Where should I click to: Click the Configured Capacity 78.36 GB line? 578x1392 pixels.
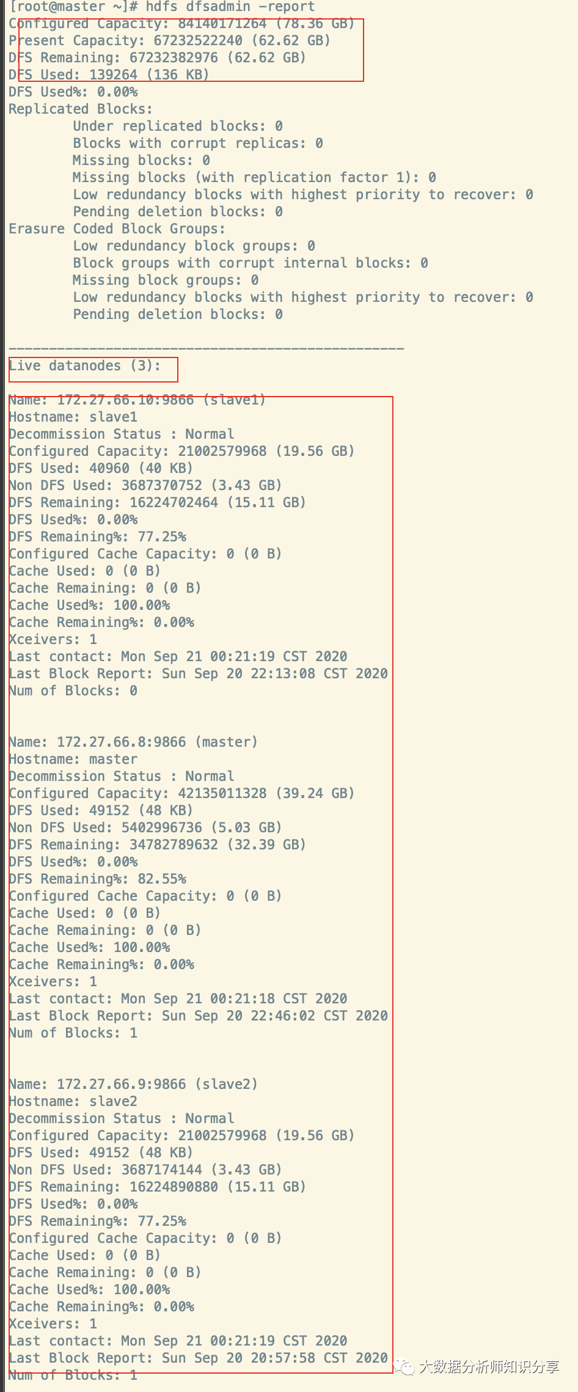point(181,23)
